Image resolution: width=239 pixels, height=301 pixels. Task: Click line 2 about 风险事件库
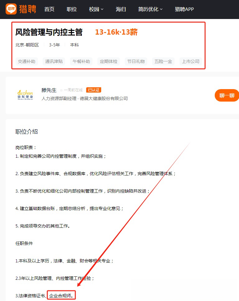[x=96, y=174]
